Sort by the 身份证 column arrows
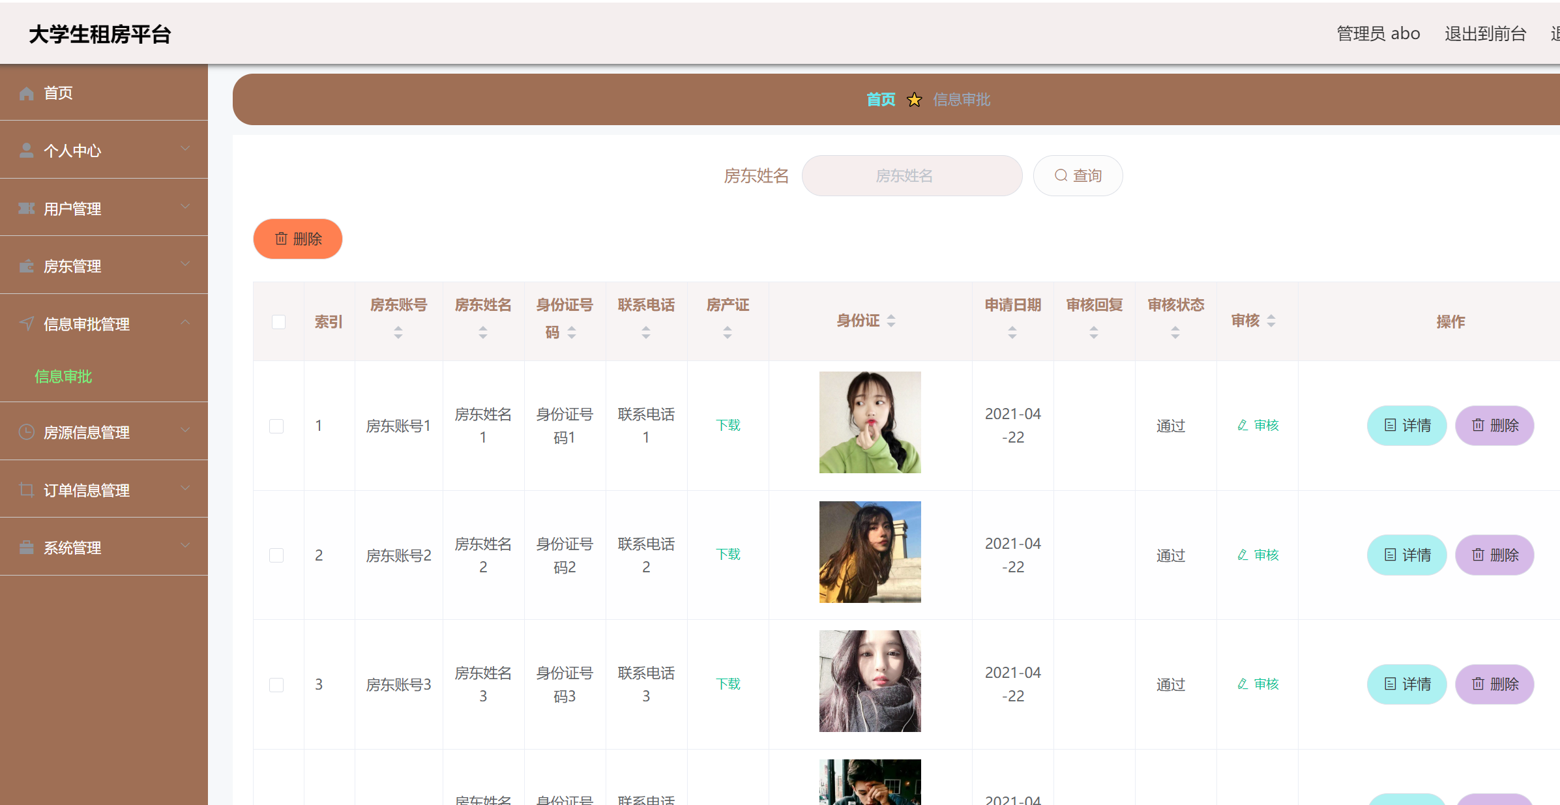The width and height of the screenshot is (1560, 805). (x=890, y=321)
